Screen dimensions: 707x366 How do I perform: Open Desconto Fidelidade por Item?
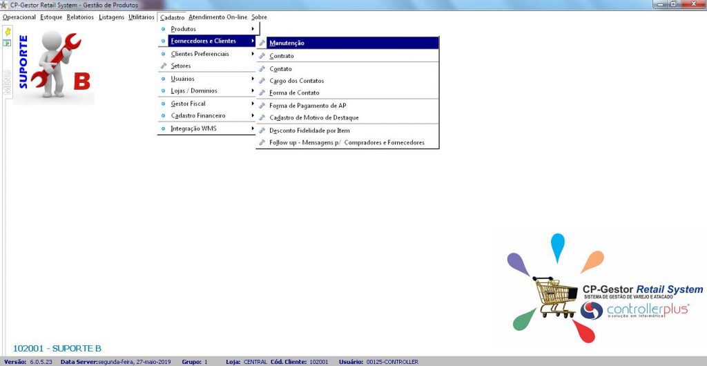(x=347, y=131)
